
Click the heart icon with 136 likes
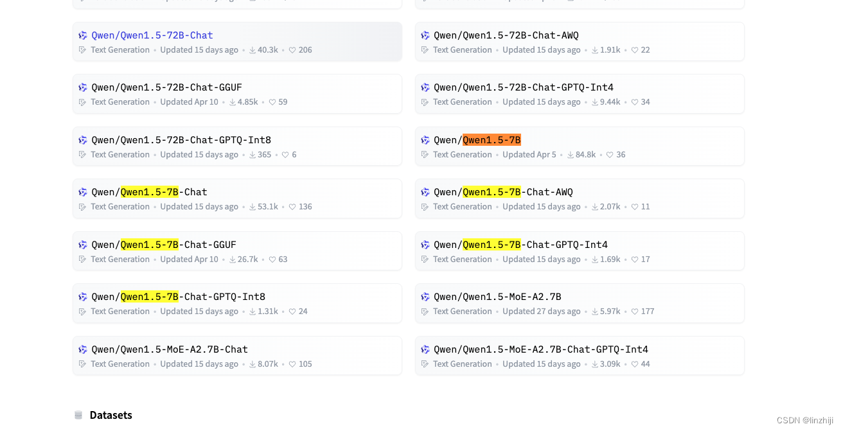coord(292,207)
